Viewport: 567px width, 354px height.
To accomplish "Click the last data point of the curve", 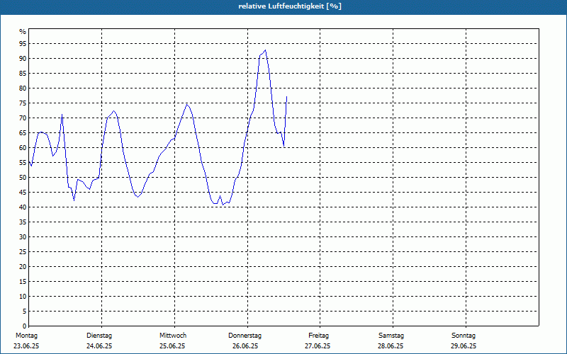I will click(287, 96).
